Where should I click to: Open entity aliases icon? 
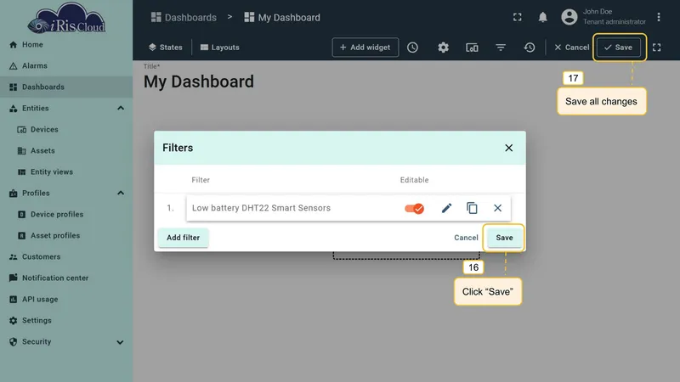click(472, 48)
